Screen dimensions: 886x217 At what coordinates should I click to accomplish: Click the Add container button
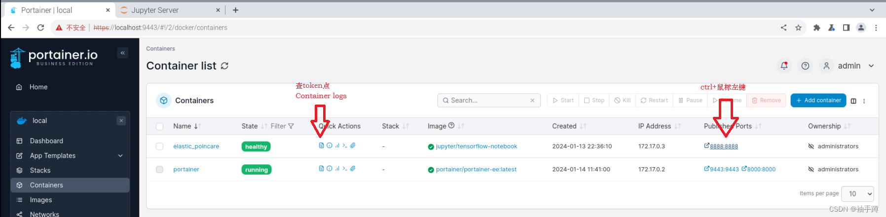(818, 101)
